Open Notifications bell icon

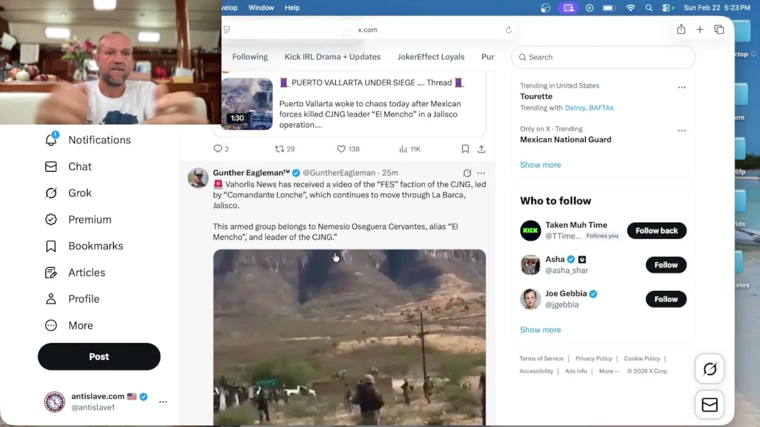[x=51, y=139]
